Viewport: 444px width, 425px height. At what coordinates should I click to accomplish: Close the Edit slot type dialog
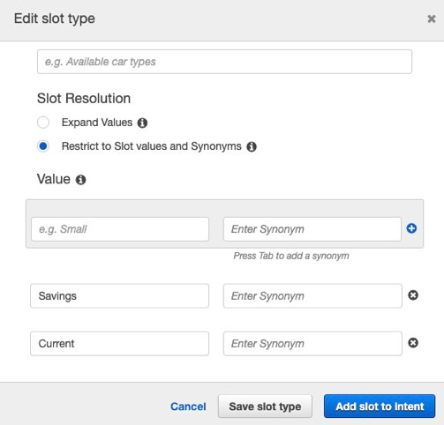432,19
